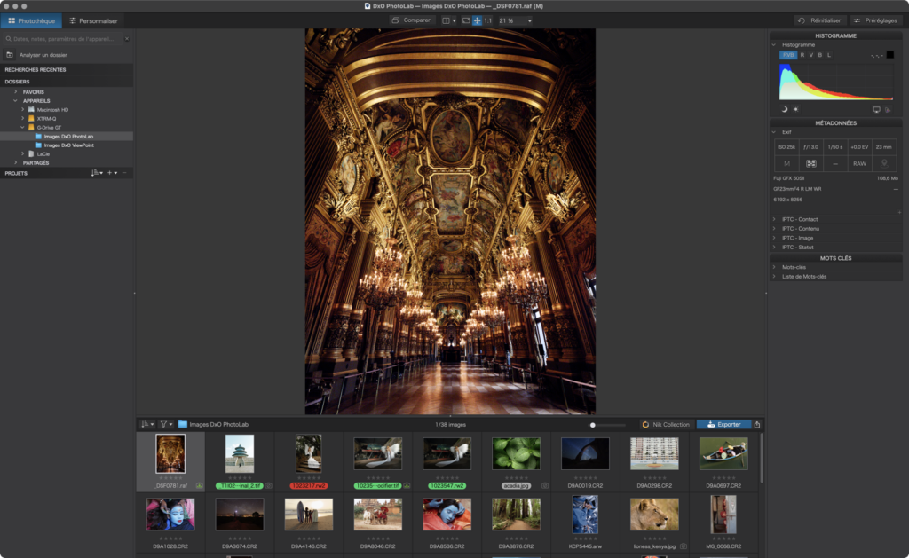The height and width of the screenshot is (558, 909).
Task: Show RVB histogram channels
Action: 788,55
